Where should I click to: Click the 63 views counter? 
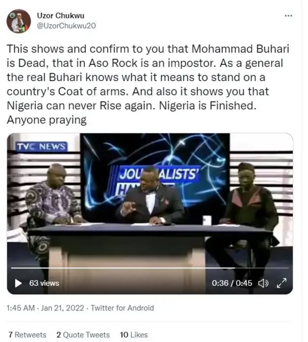pyautogui.click(x=44, y=283)
